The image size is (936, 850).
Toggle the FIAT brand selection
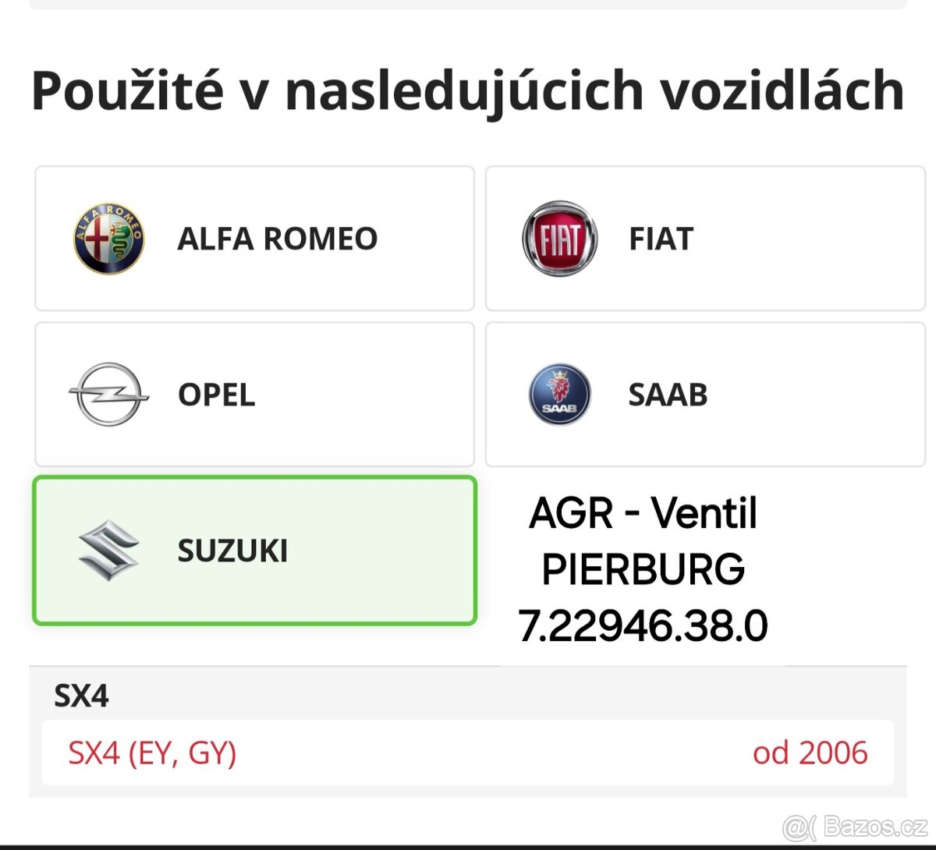pos(704,239)
